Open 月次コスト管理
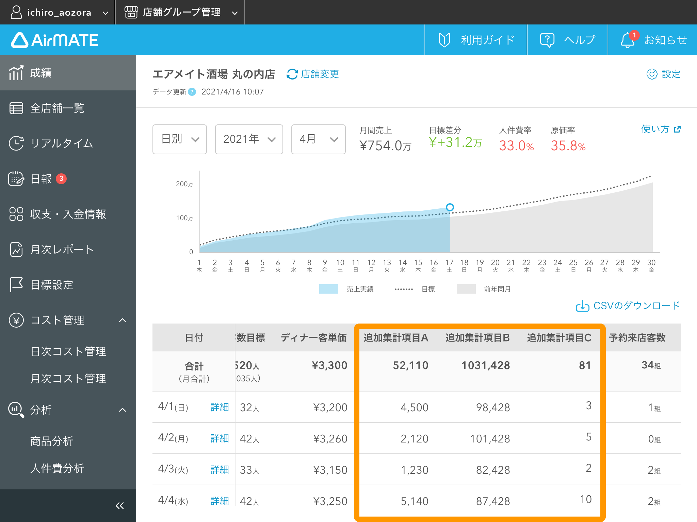This screenshot has height=522, width=697. point(68,378)
